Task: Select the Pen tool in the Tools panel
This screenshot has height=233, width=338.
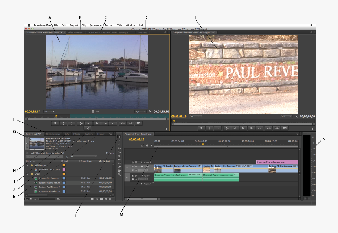Action: (x=119, y=166)
